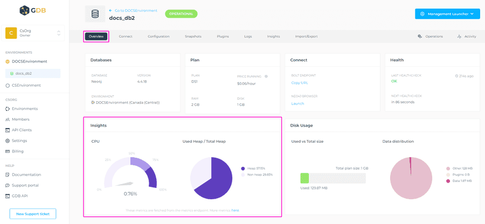Click the health status OK text
The width and height of the screenshot is (485, 224).
[394, 81]
